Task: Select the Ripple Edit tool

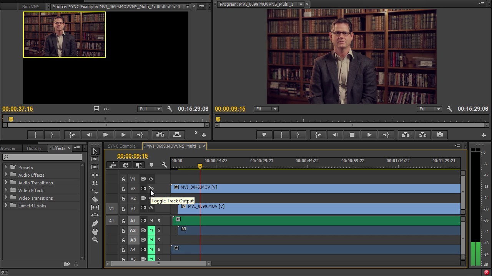Action: [95, 175]
